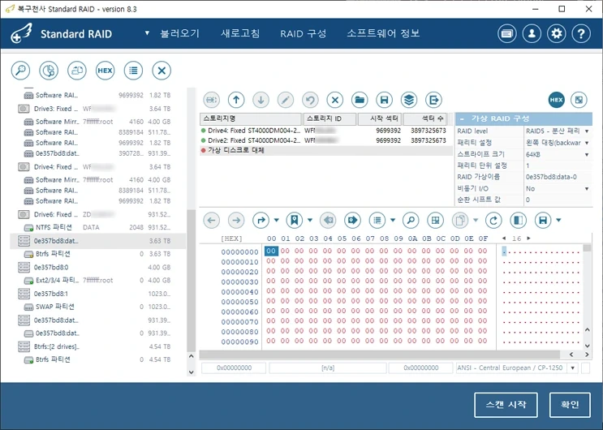Open the 소프트웨어 정보 menu
Image resolution: width=603 pixels, height=430 pixels.
383,34
